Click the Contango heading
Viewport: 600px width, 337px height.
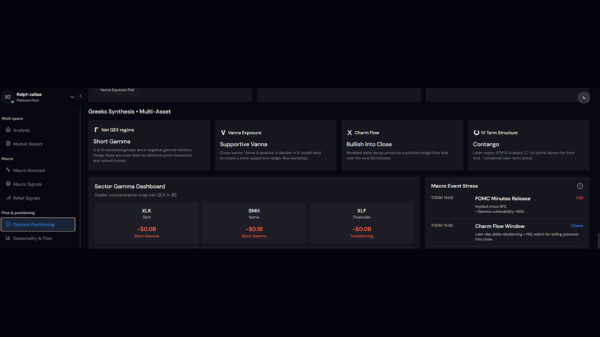pos(486,144)
